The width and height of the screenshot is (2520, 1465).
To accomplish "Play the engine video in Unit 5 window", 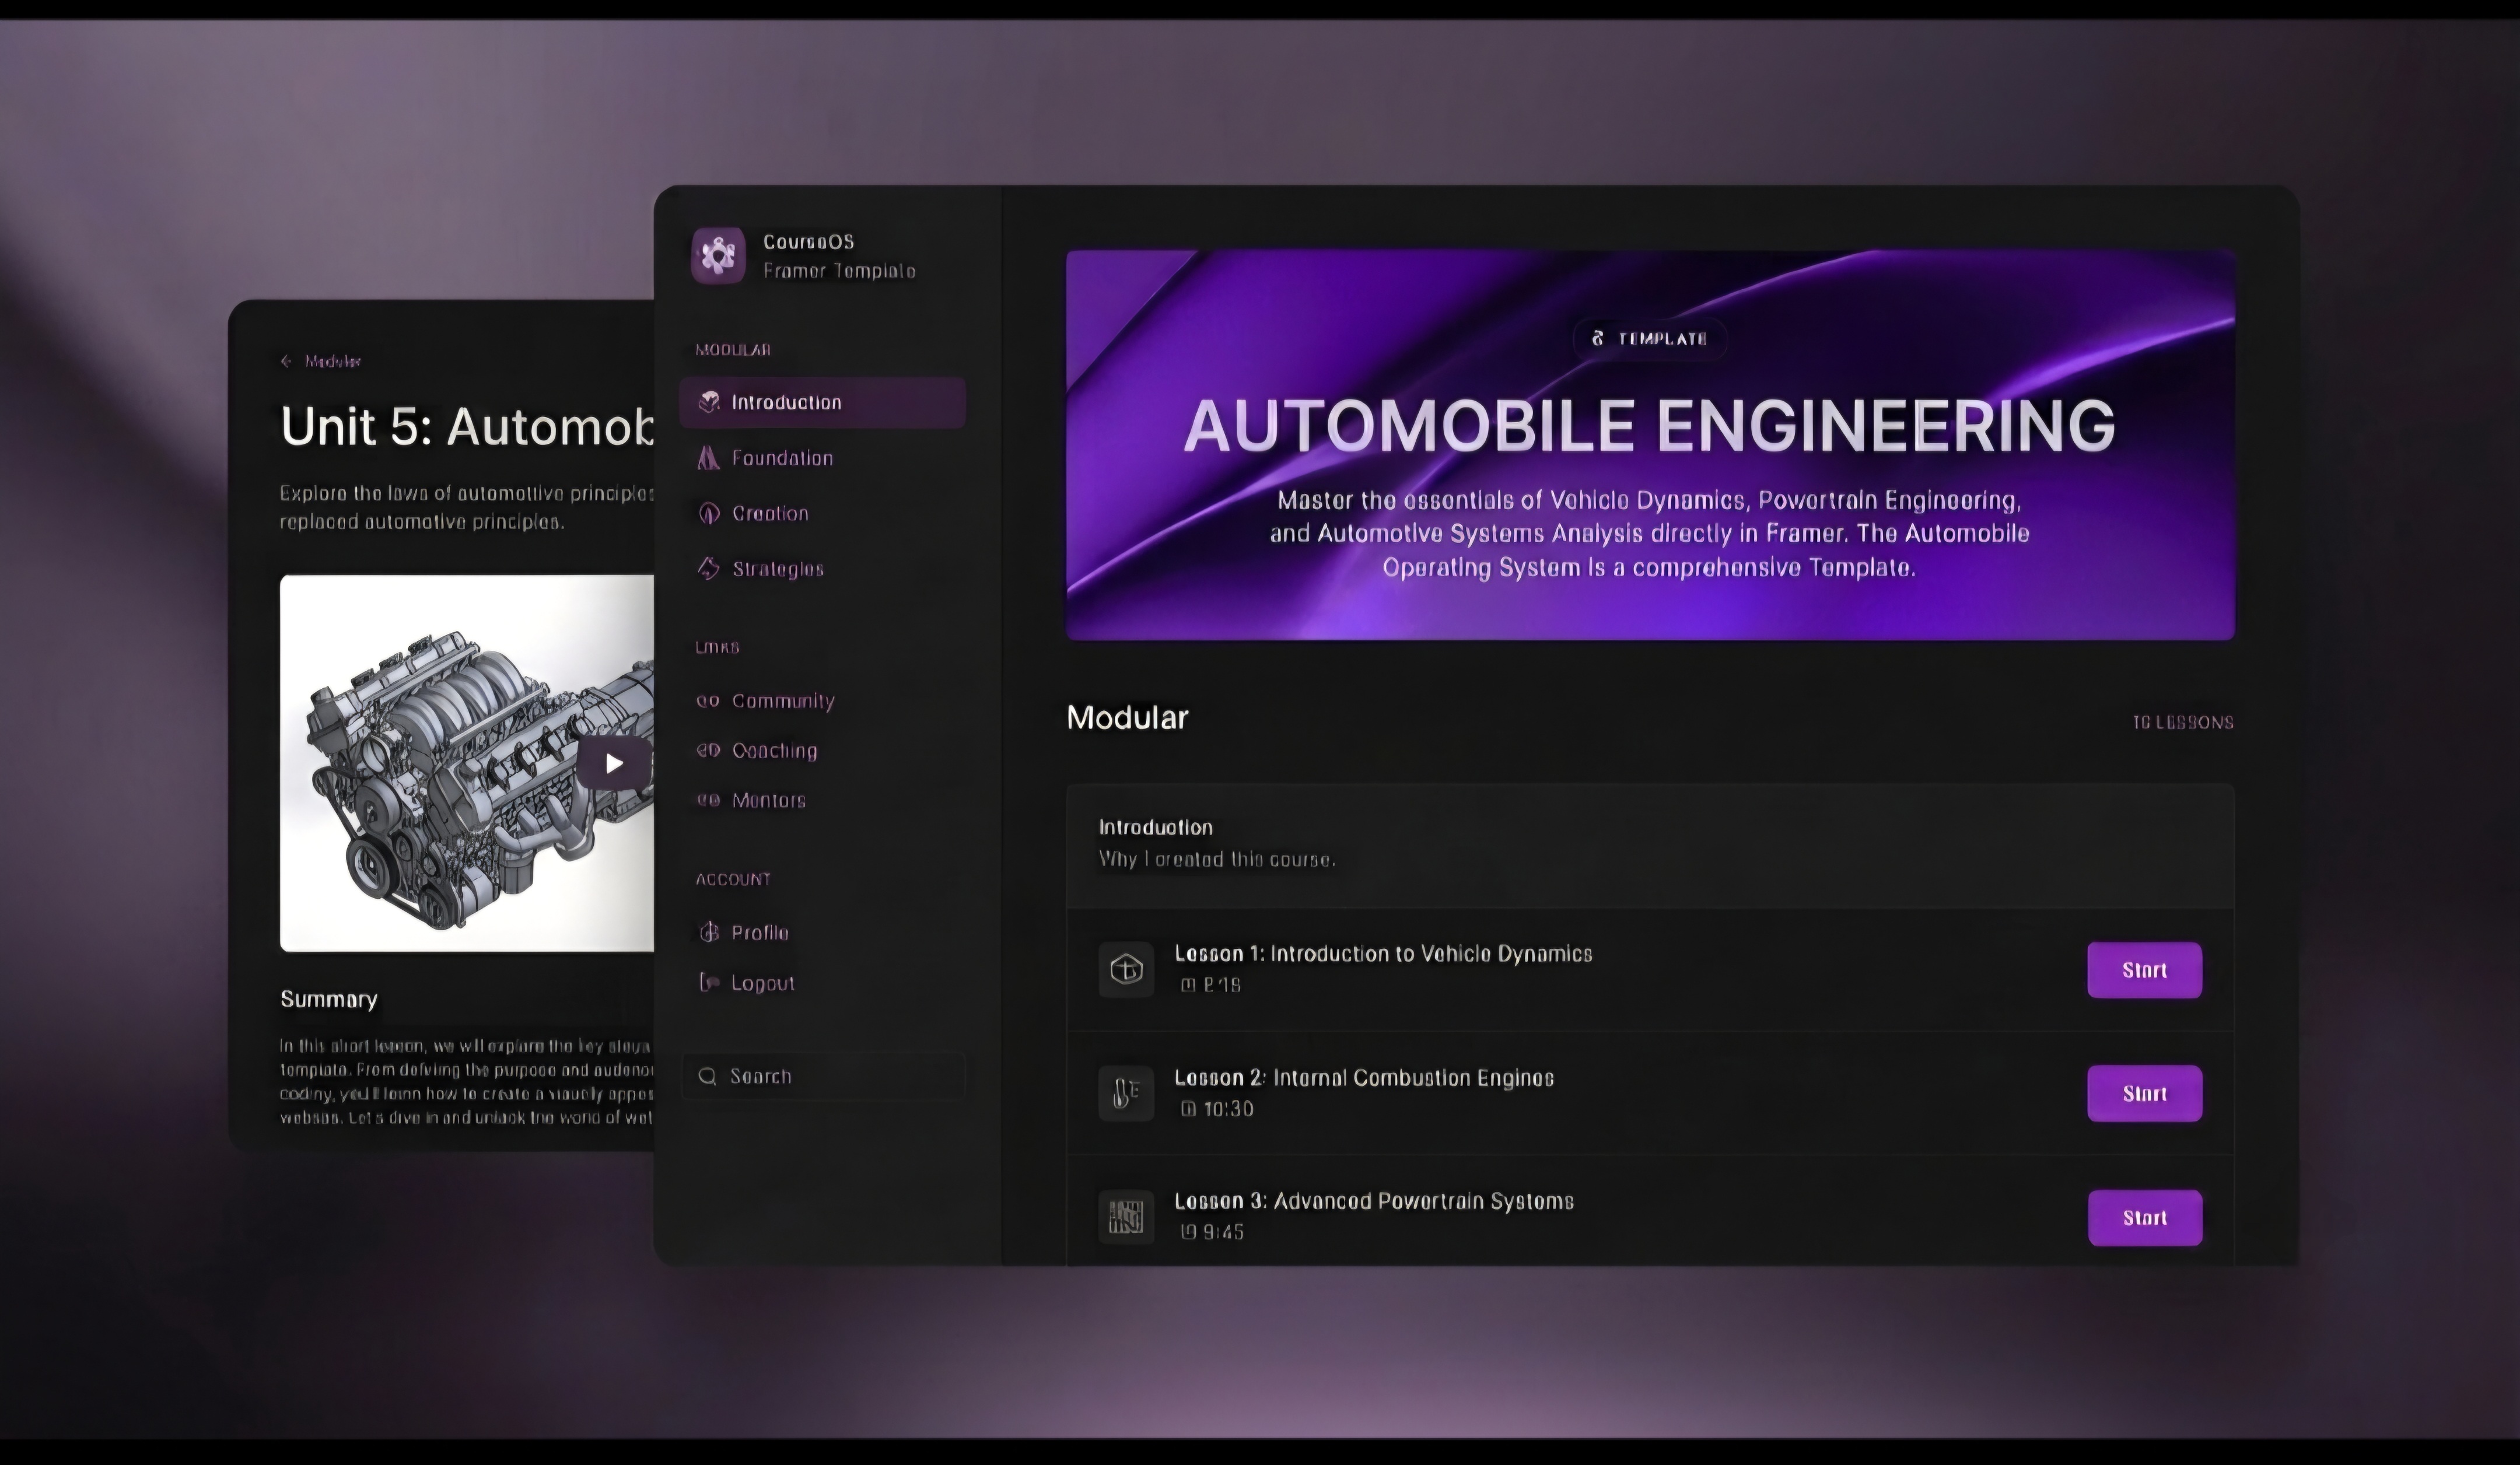I will (614, 764).
